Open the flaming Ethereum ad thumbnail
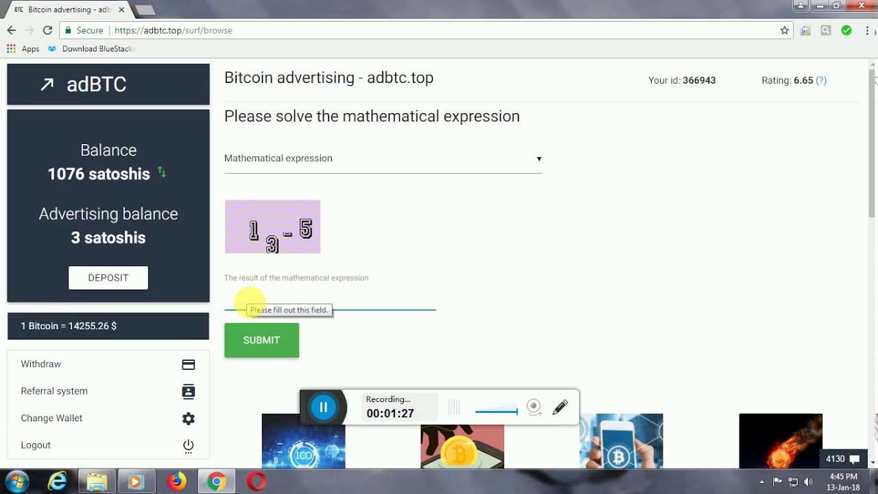 [x=781, y=441]
